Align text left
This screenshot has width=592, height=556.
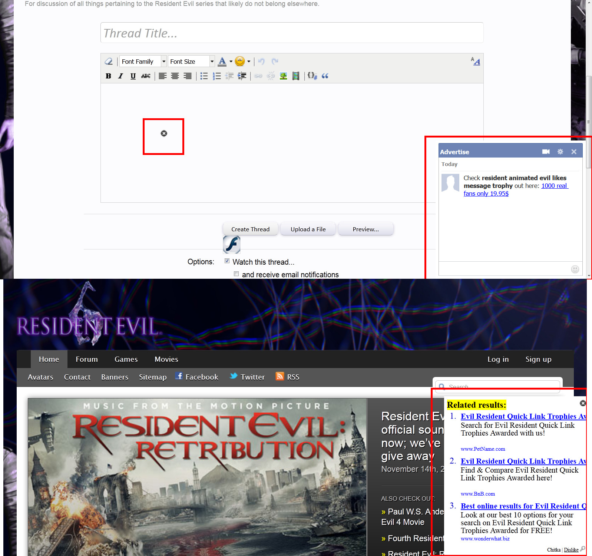(162, 76)
